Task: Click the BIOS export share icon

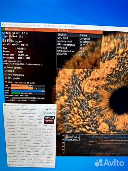Action: pyautogui.click(x=45, y=126)
